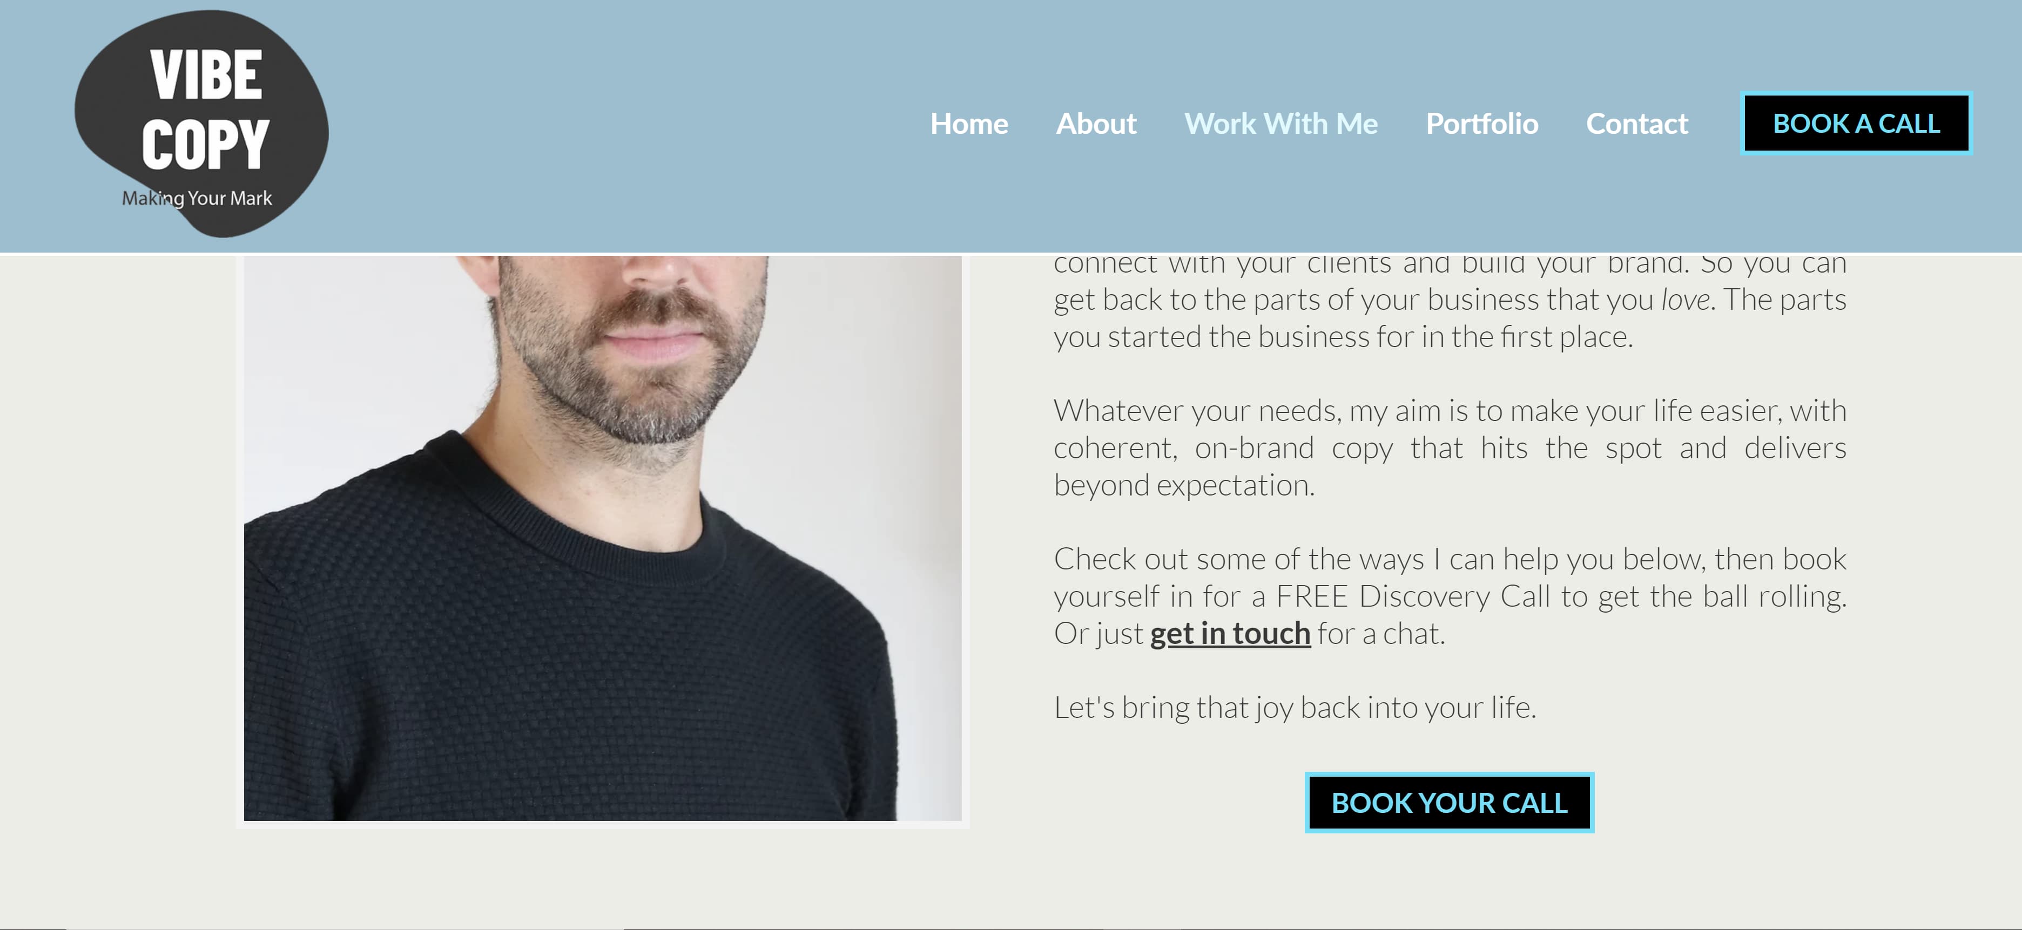Click the words beyond expectation

(x=1184, y=486)
